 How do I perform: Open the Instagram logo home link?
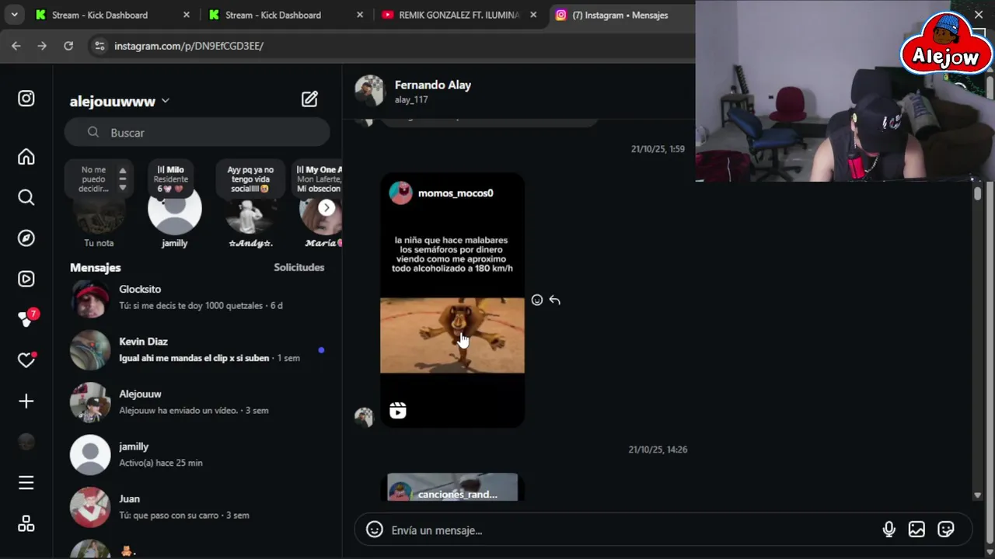pos(26,99)
